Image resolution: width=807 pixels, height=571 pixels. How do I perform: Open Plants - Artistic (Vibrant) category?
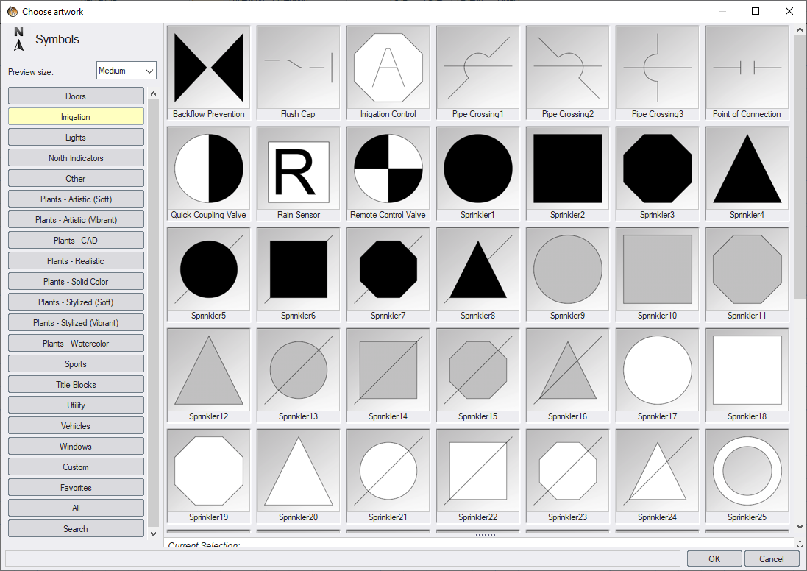76,220
